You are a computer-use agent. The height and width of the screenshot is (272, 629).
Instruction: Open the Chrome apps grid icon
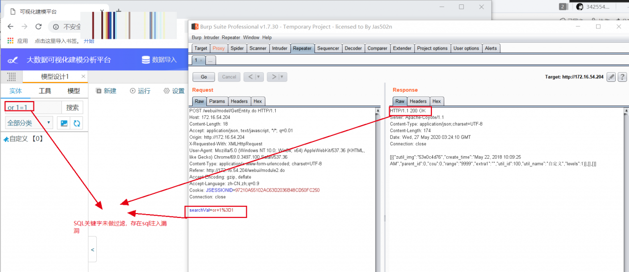tap(10, 41)
